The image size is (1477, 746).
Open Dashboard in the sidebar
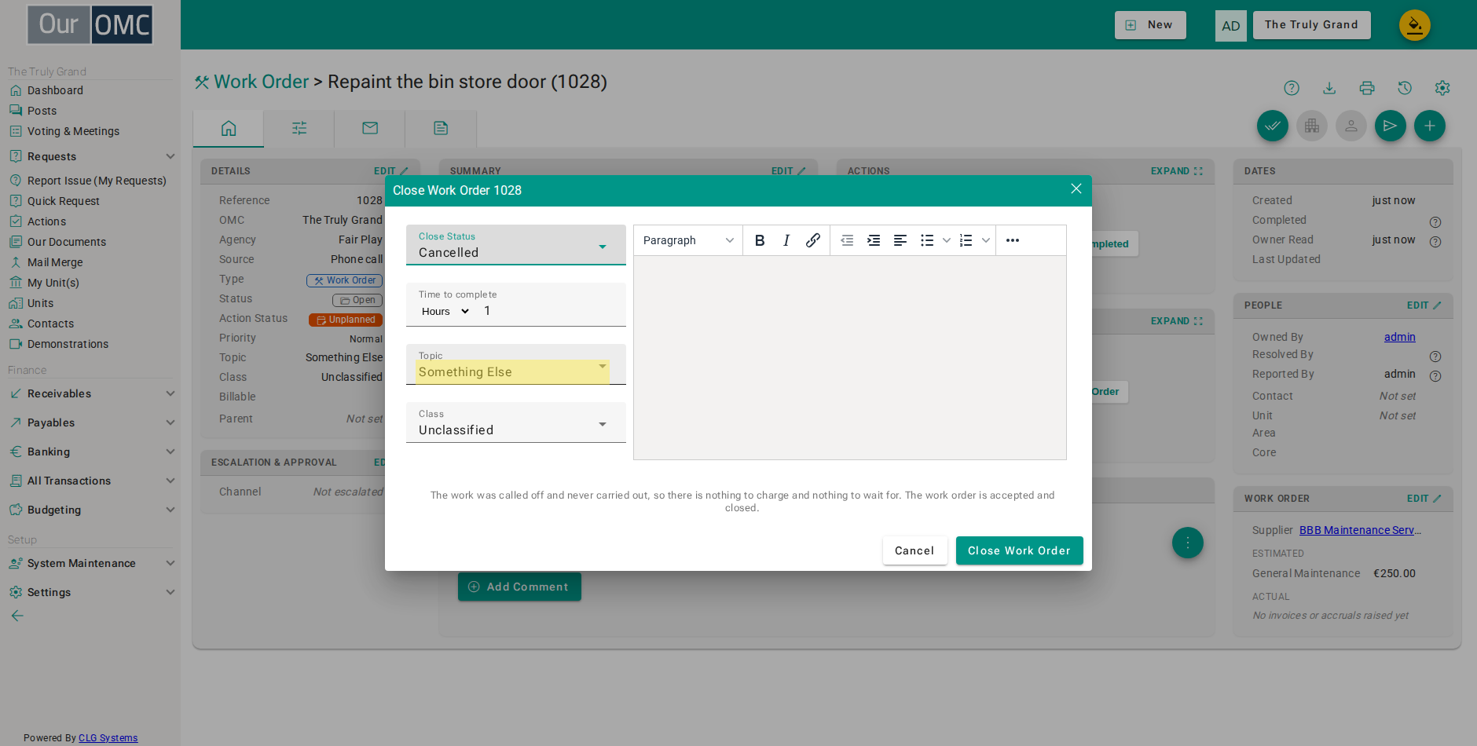pos(55,90)
